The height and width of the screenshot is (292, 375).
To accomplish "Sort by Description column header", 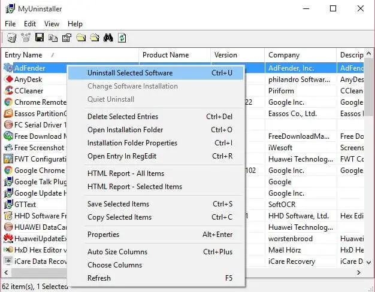I will (350, 55).
